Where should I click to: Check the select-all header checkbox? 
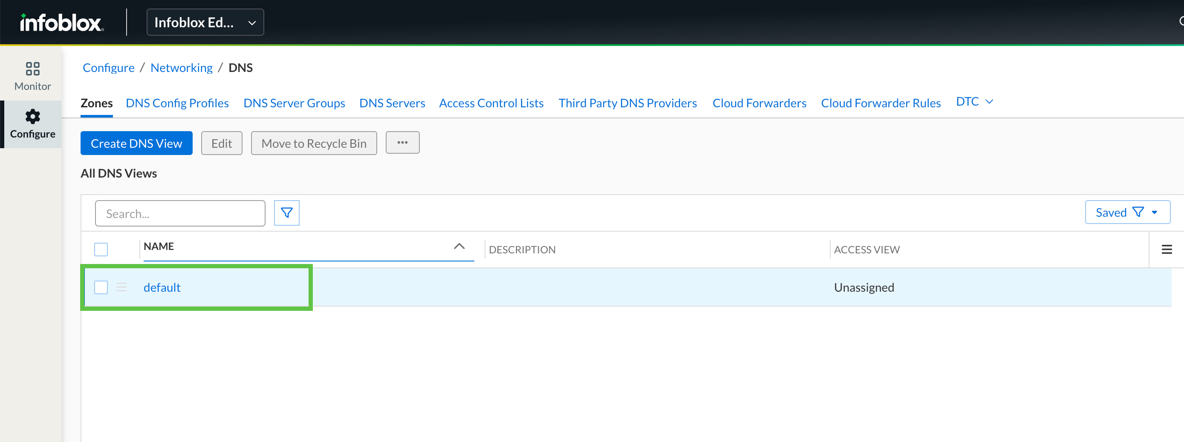tap(101, 250)
